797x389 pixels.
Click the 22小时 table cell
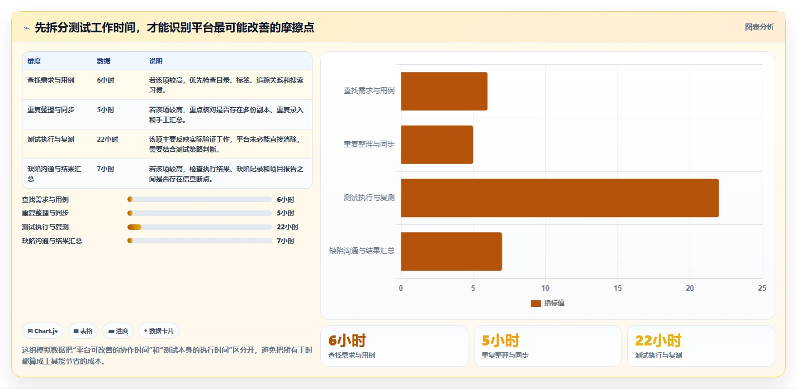point(107,140)
